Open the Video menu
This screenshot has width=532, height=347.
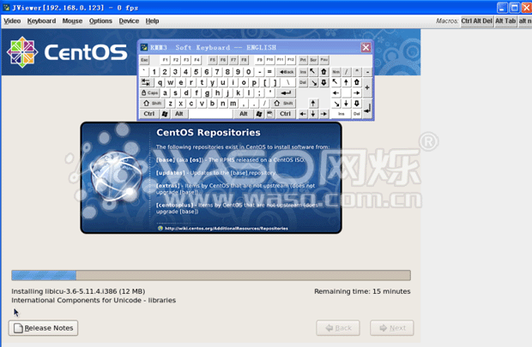[x=13, y=20]
